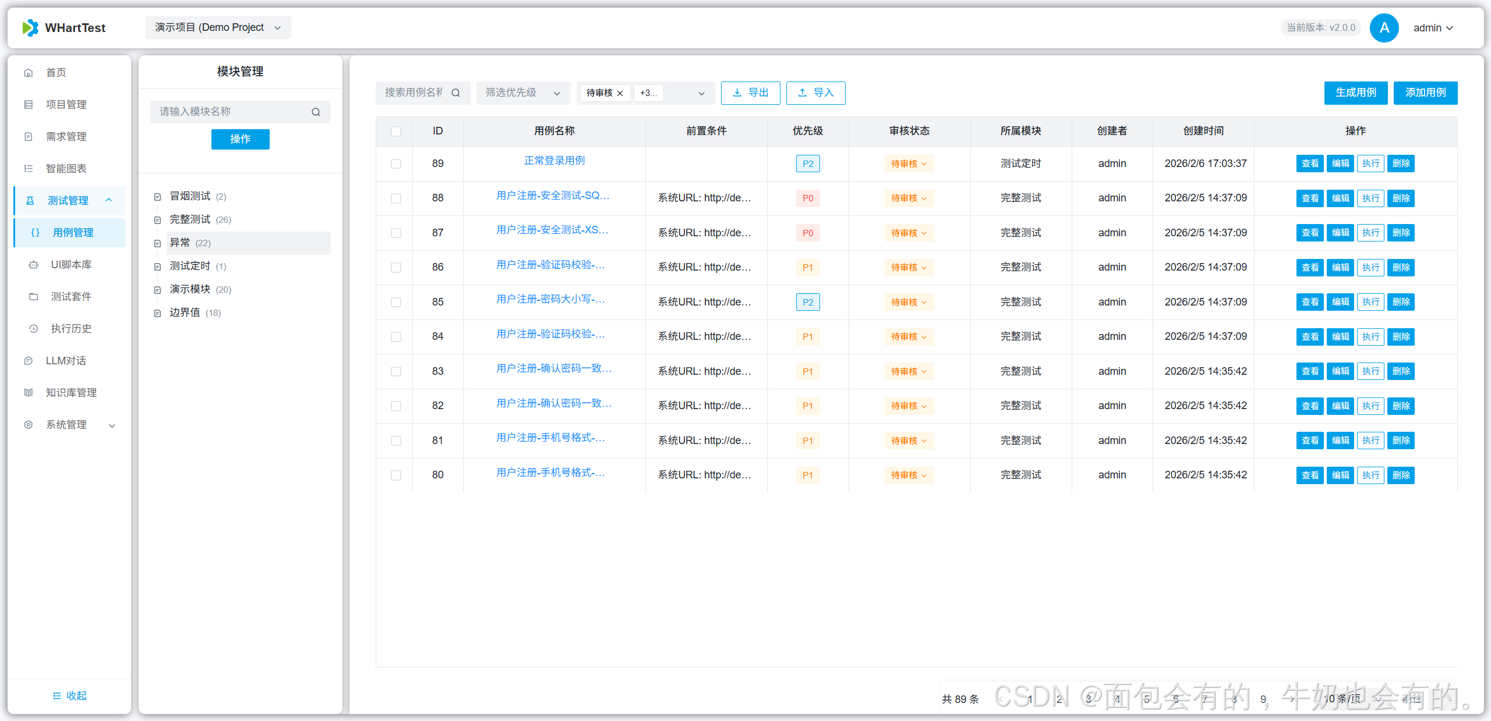Open the 筛选优先级 priority filter dropdown
1491x721 pixels.
[x=522, y=93]
